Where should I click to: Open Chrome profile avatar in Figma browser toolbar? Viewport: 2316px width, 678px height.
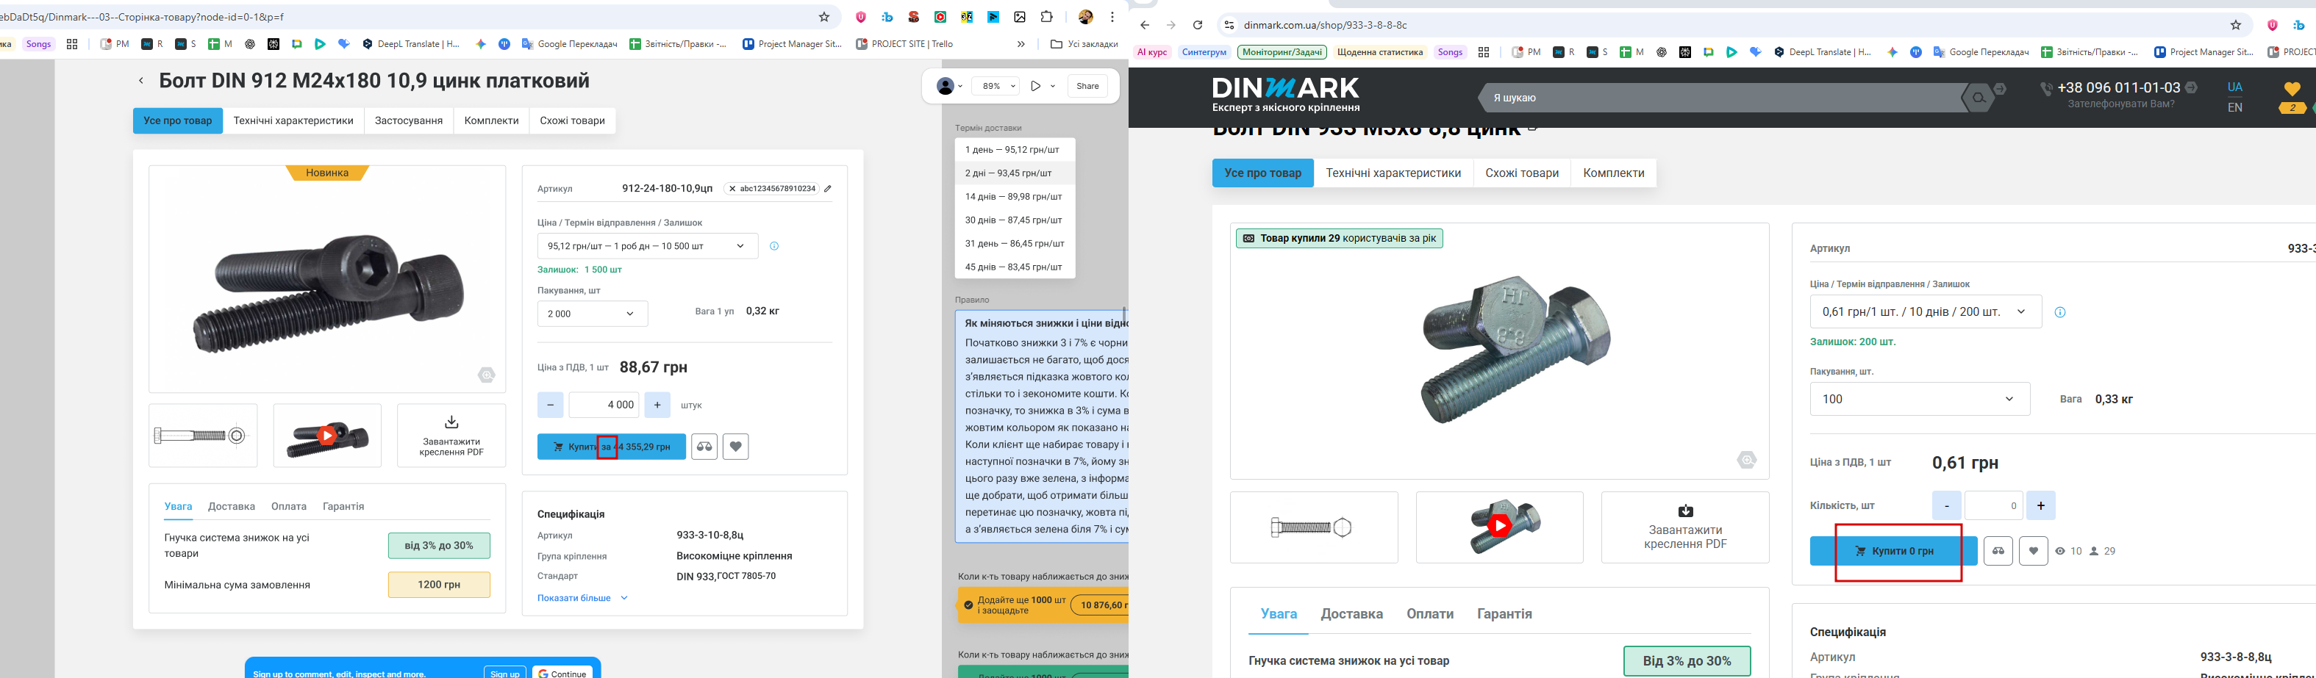point(1085,17)
